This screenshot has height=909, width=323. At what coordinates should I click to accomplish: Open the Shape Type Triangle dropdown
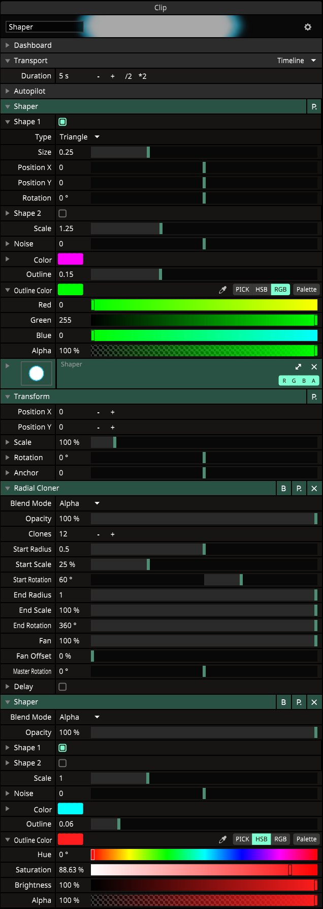[x=79, y=137]
